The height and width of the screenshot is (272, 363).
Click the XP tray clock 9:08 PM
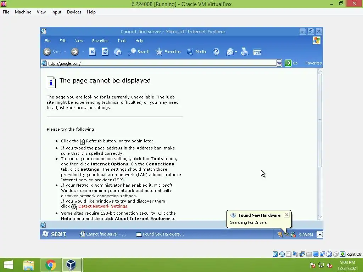(306, 235)
